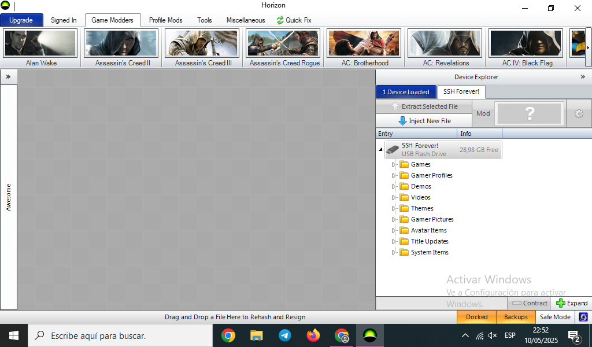Click the USB flash drive icon

[393, 150]
